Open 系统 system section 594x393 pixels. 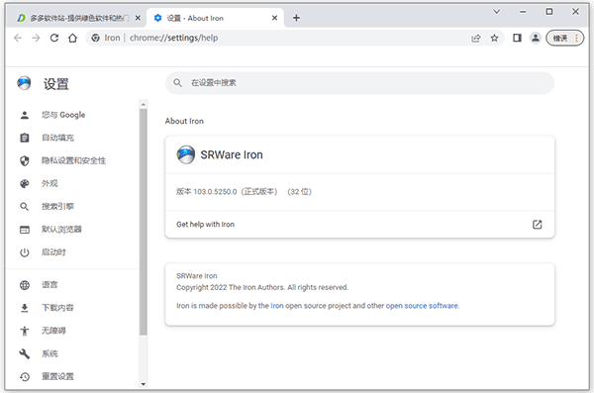pyautogui.click(x=72, y=353)
